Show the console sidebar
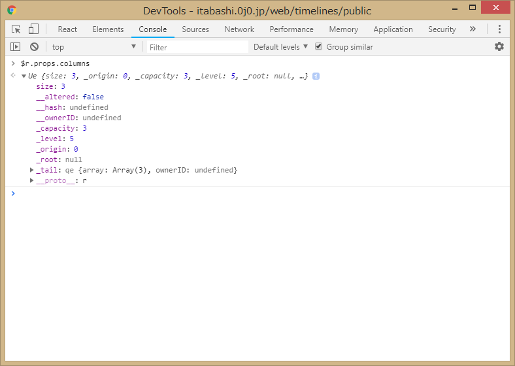The width and height of the screenshot is (515, 366). 16,46
